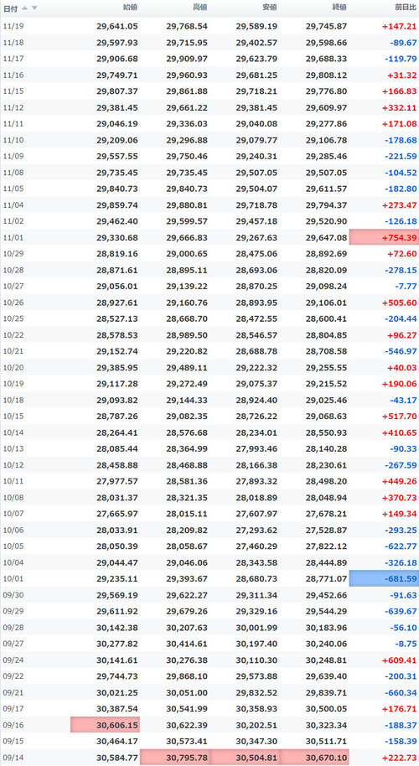The image size is (419, 766).
Task: Click the date cell 11/18
Action: pos(13,43)
